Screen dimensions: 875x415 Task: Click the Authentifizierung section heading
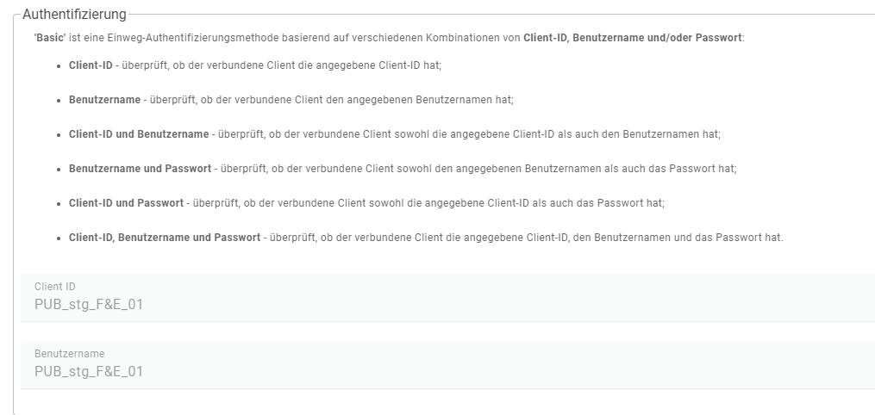point(74,14)
